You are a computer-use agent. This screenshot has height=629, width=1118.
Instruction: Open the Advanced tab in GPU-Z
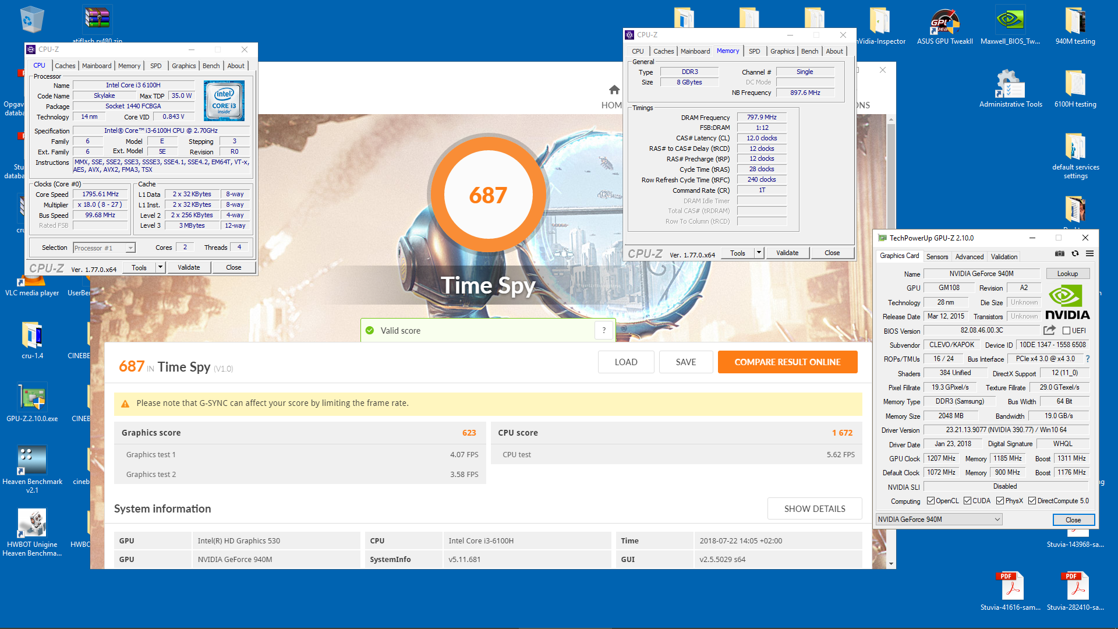click(x=969, y=257)
